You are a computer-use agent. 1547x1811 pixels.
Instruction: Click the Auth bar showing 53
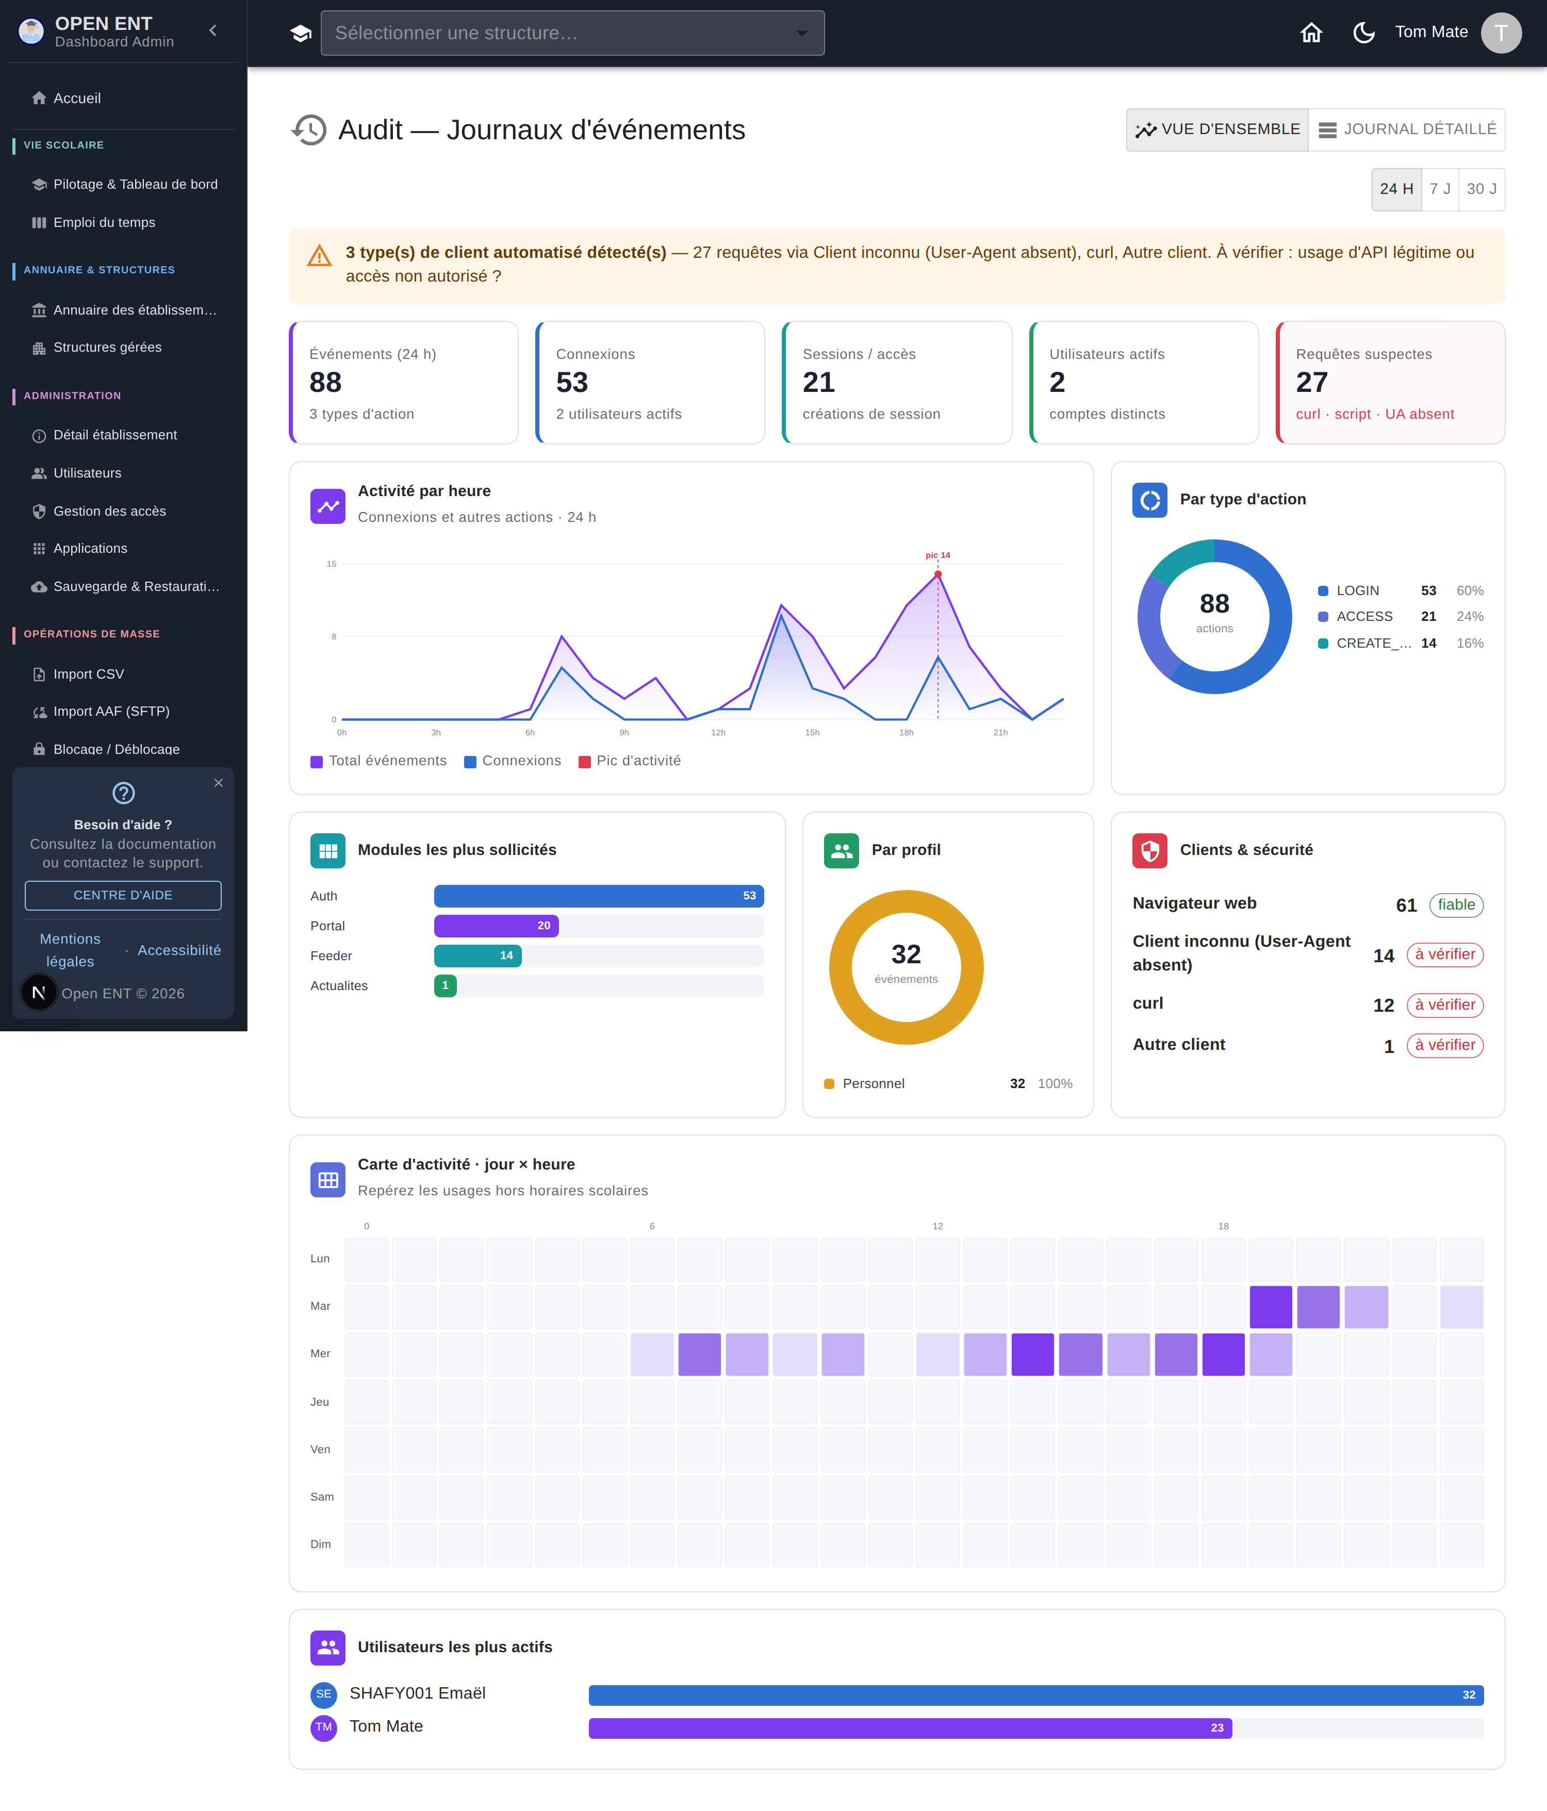(599, 896)
